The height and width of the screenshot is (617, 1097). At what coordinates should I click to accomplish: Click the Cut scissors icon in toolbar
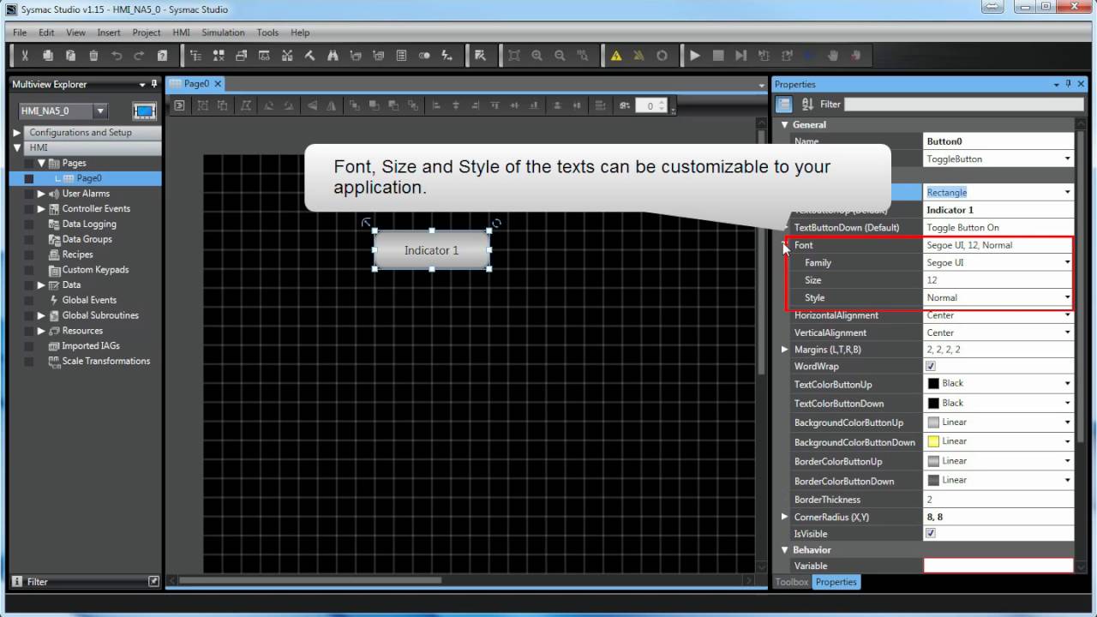coord(25,56)
